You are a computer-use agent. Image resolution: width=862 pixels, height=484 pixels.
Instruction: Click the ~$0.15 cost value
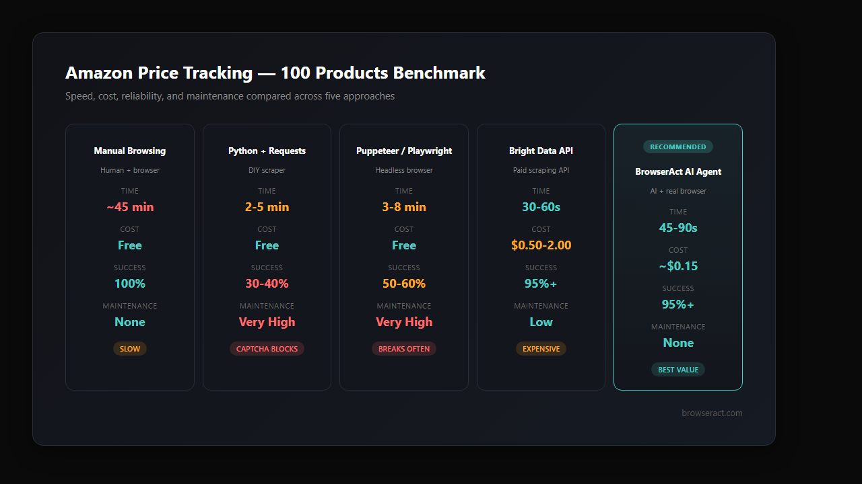click(x=678, y=266)
